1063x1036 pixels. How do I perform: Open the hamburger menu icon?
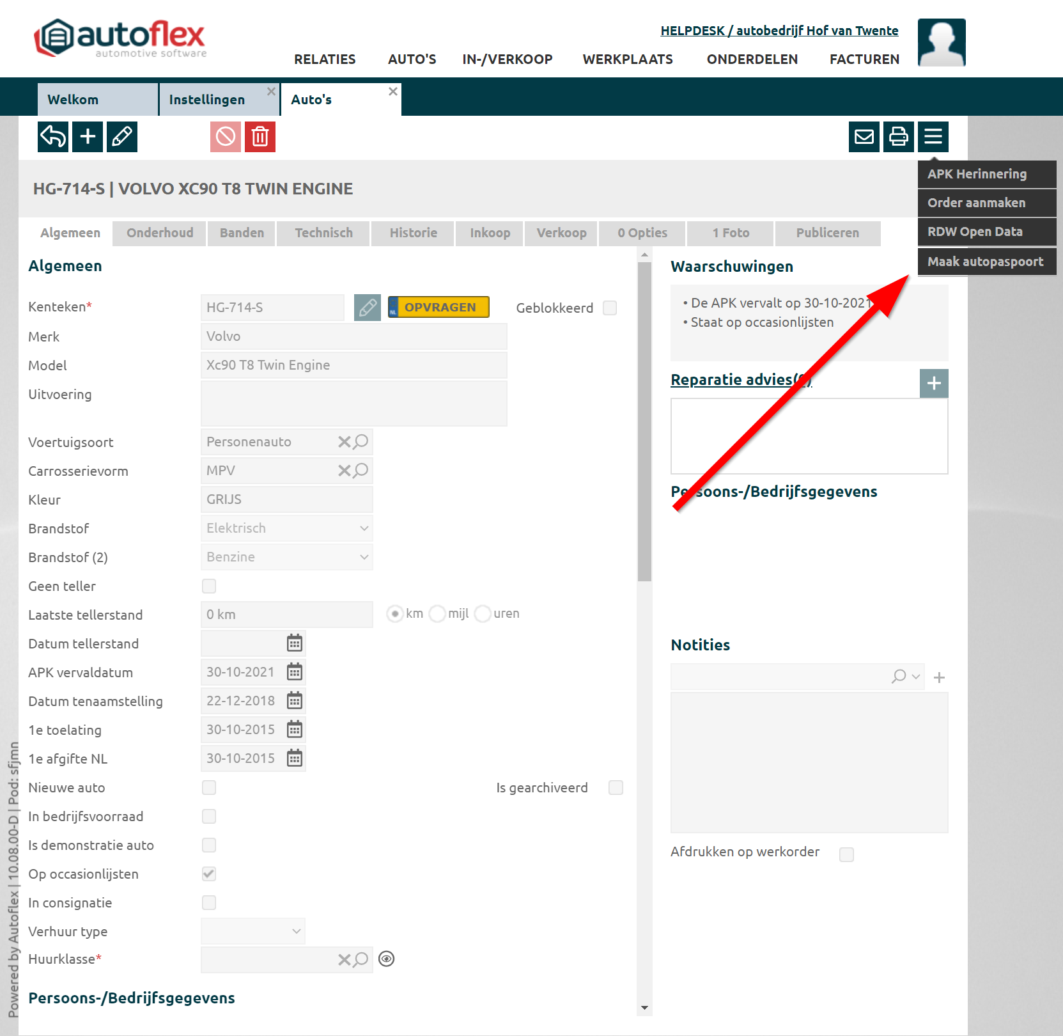click(933, 137)
